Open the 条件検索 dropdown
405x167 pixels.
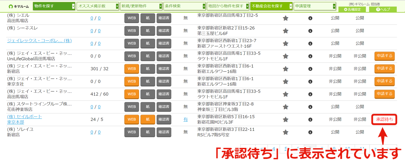[x=185, y=6]
